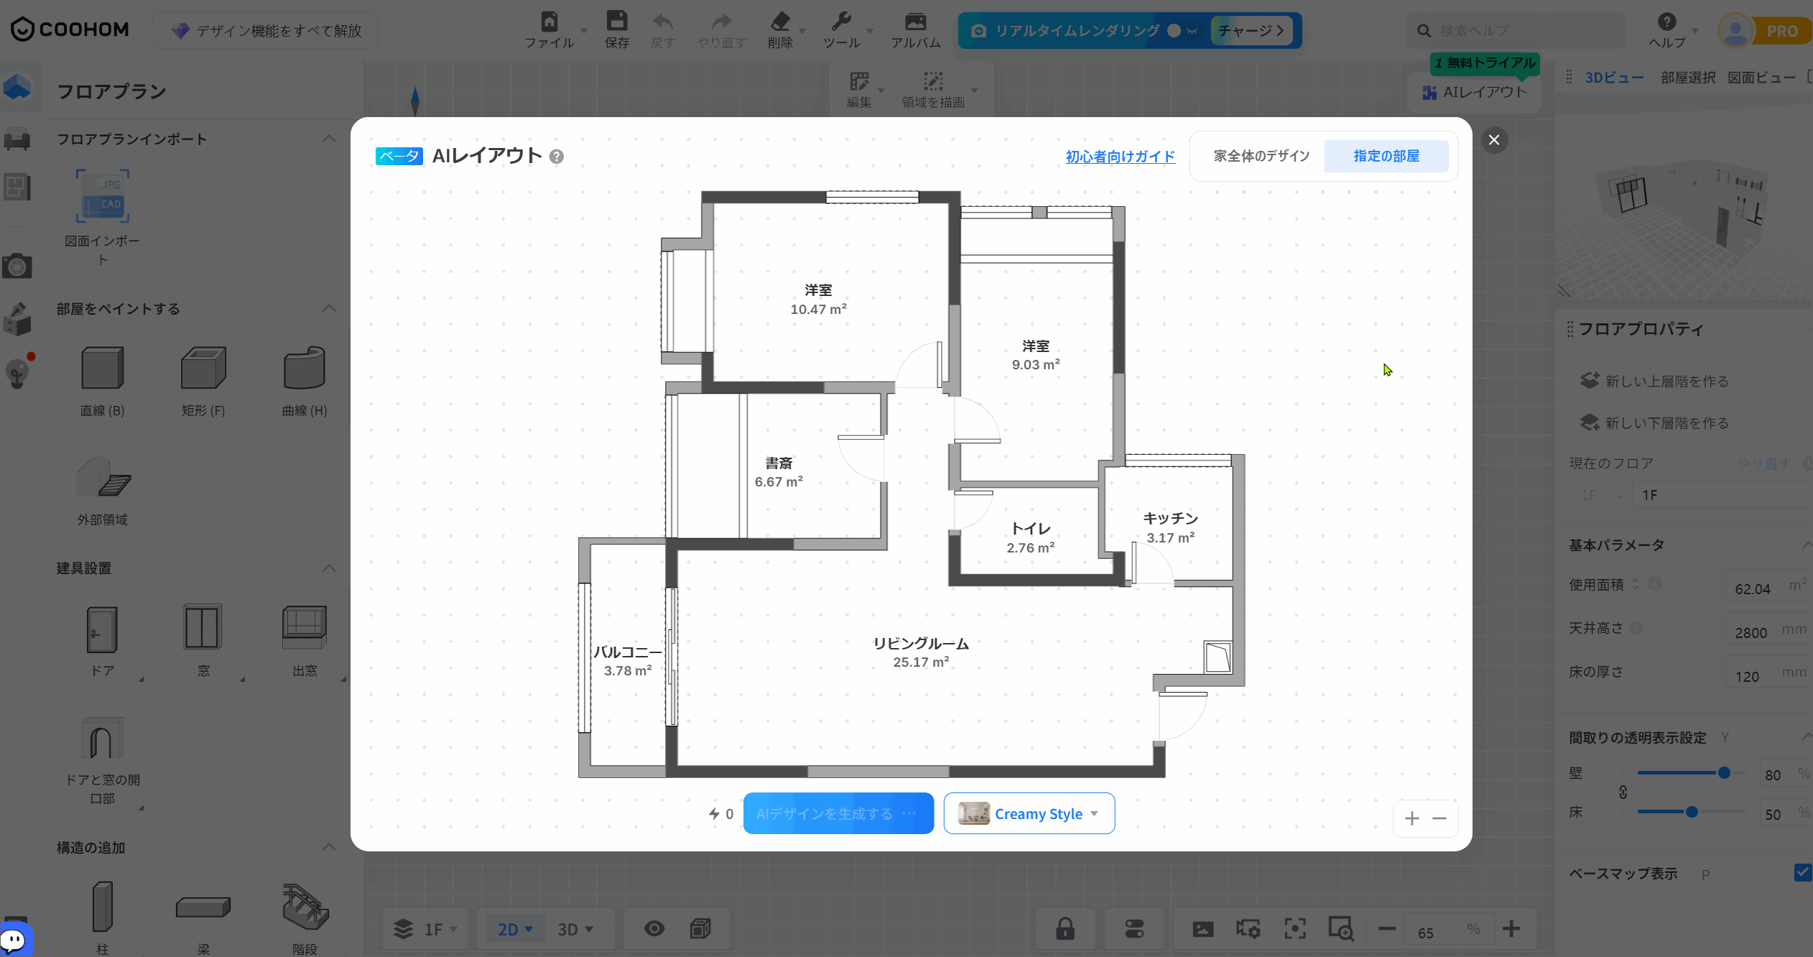Screen dimensions: 1813x957
Task: Click the 天井高さ 2800 input field
Action: [1767, 631]
